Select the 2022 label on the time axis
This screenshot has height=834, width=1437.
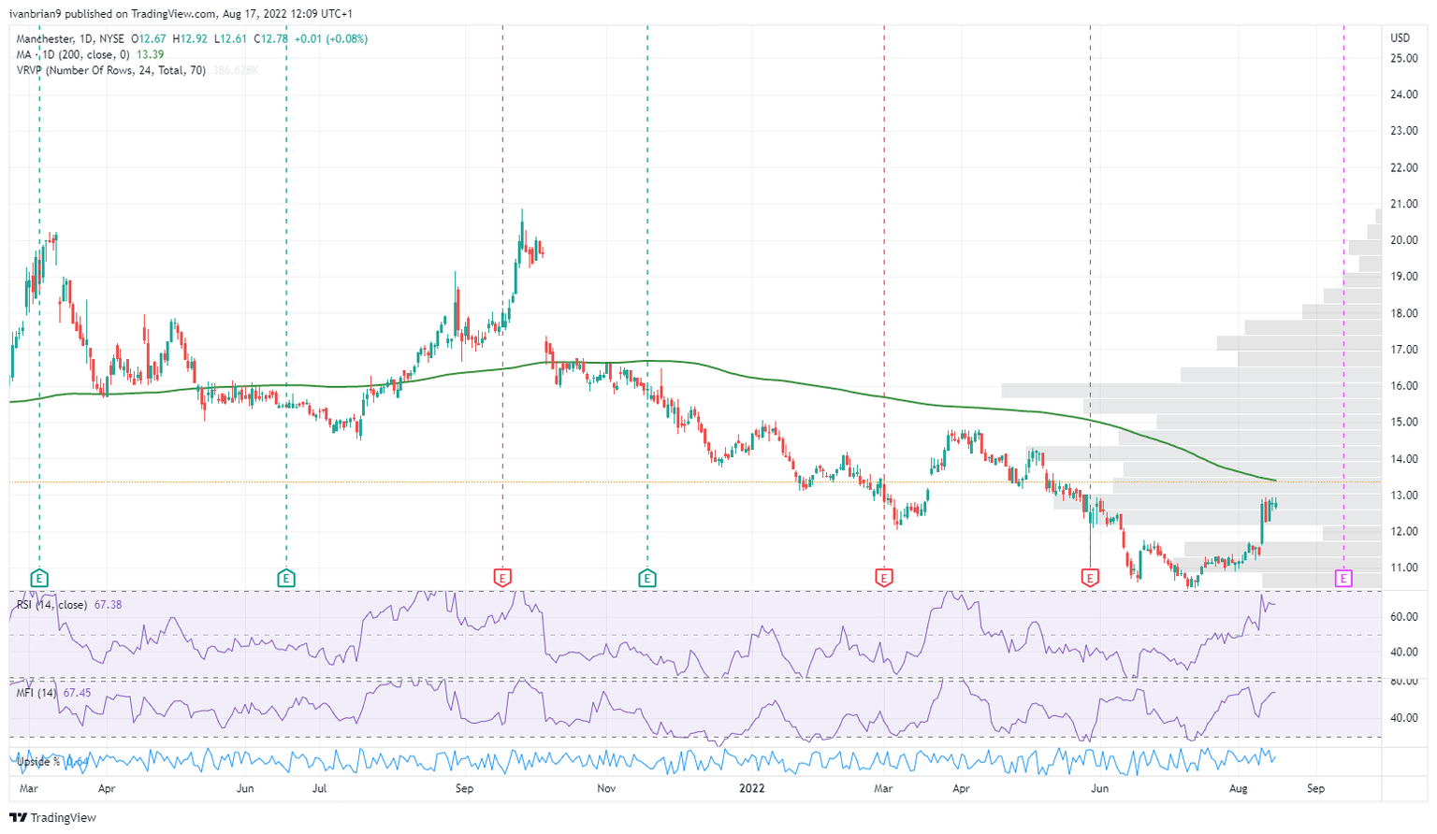[x=753, y=788]
